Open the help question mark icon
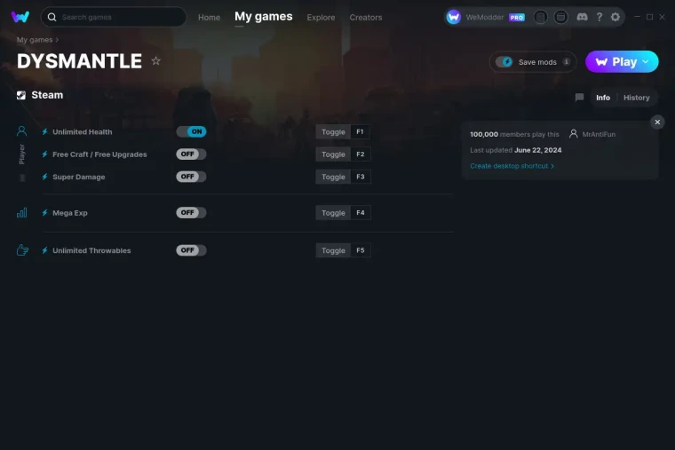This screenshot has height=450, width=675. click(x=600, y=17)
